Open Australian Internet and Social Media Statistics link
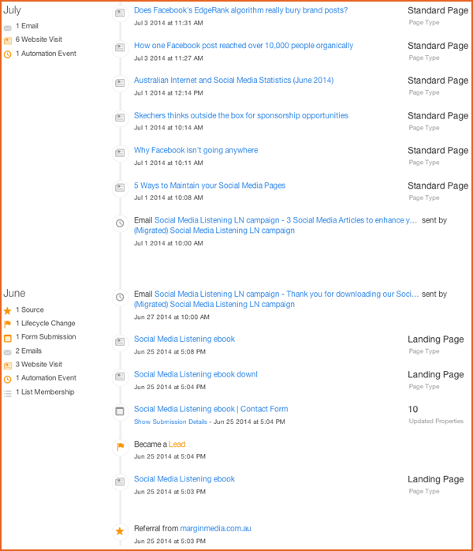 click(x=233, y=80)
